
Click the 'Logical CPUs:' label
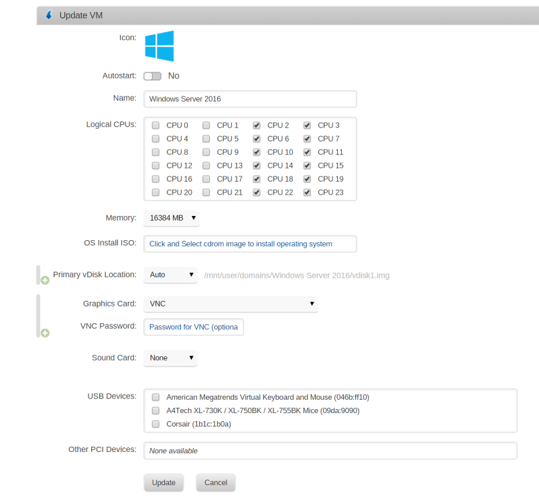tap(111, 125)
